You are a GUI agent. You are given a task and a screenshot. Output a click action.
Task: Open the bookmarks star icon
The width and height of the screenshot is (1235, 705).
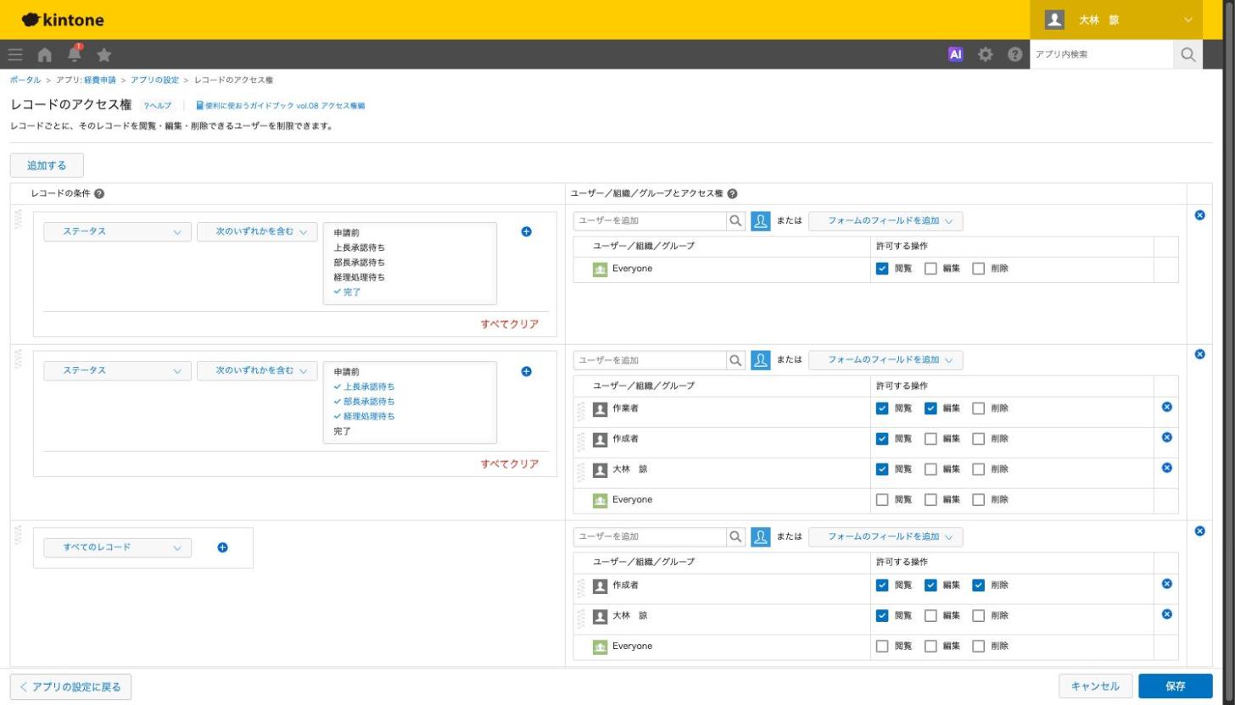pyautogui.click(x=103, y=54)
